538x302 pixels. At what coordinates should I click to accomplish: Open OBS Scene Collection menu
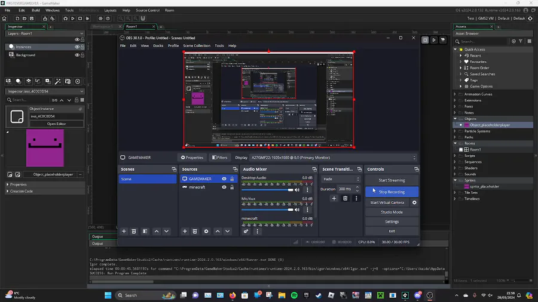197,45
